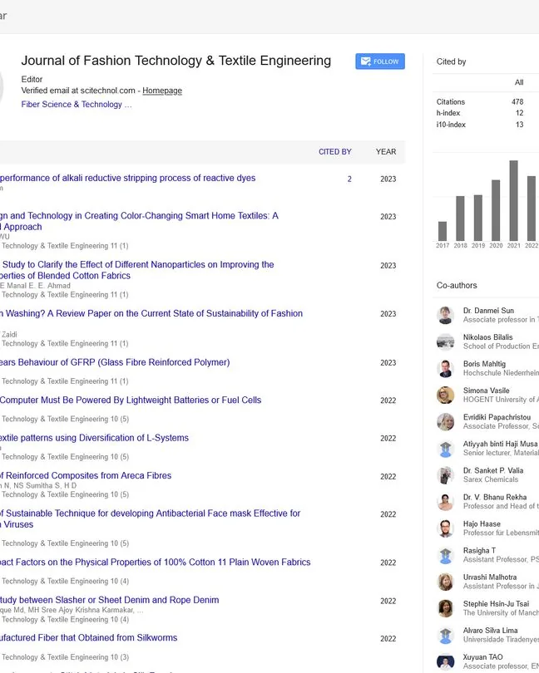This screenshot has height=673, width=539.
Task: Click the 2017 citations bar in chart
Action: [x=443, y=231]
